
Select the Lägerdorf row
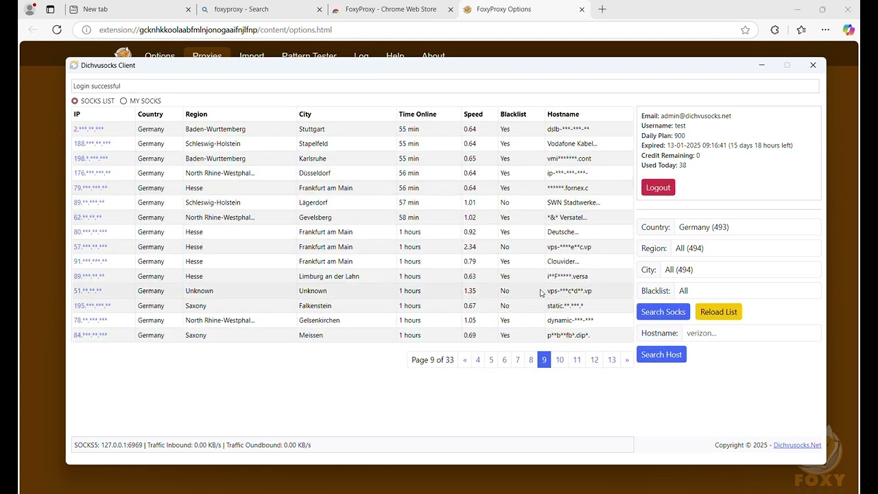coord(353,203)
